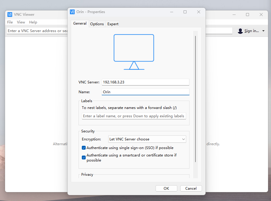Open the Help menu in VNC Viewer
Viewport: 271px width, 201px height.
pos(33,22)
